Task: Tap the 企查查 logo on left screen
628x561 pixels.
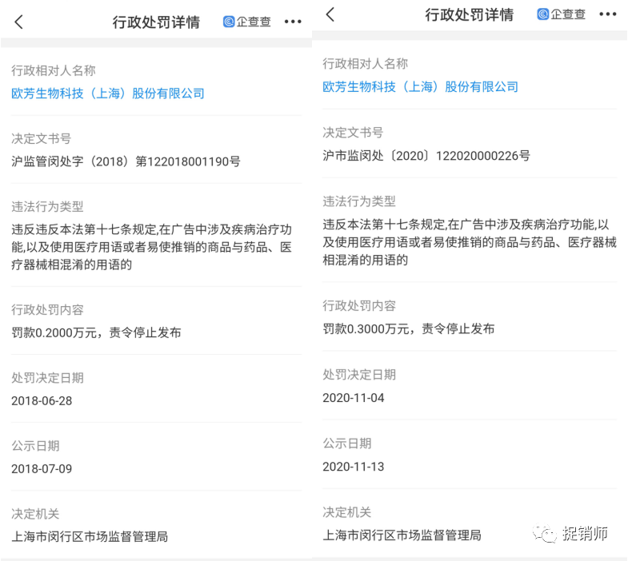Action: (247, 22)
